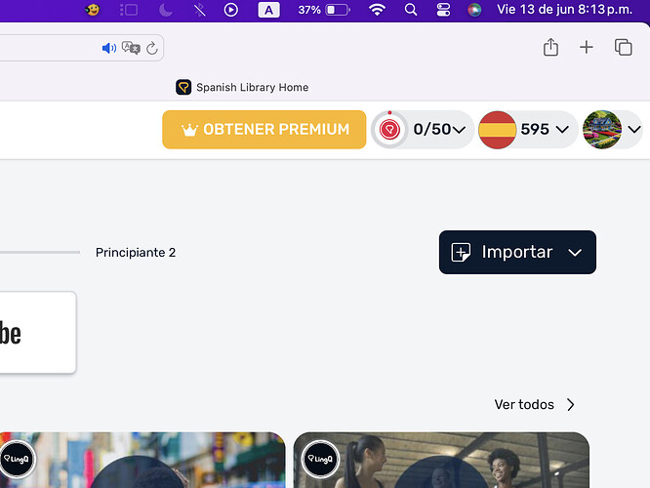Click the translate page icon in address bar
The height and width of the screenshot is (488, 650).
pos(131,48)
